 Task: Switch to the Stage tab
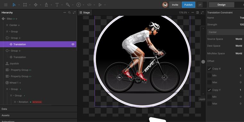(x=85, y=13)
